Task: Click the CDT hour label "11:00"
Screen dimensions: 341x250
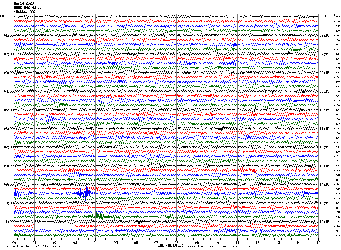Action: pos(9,222)
